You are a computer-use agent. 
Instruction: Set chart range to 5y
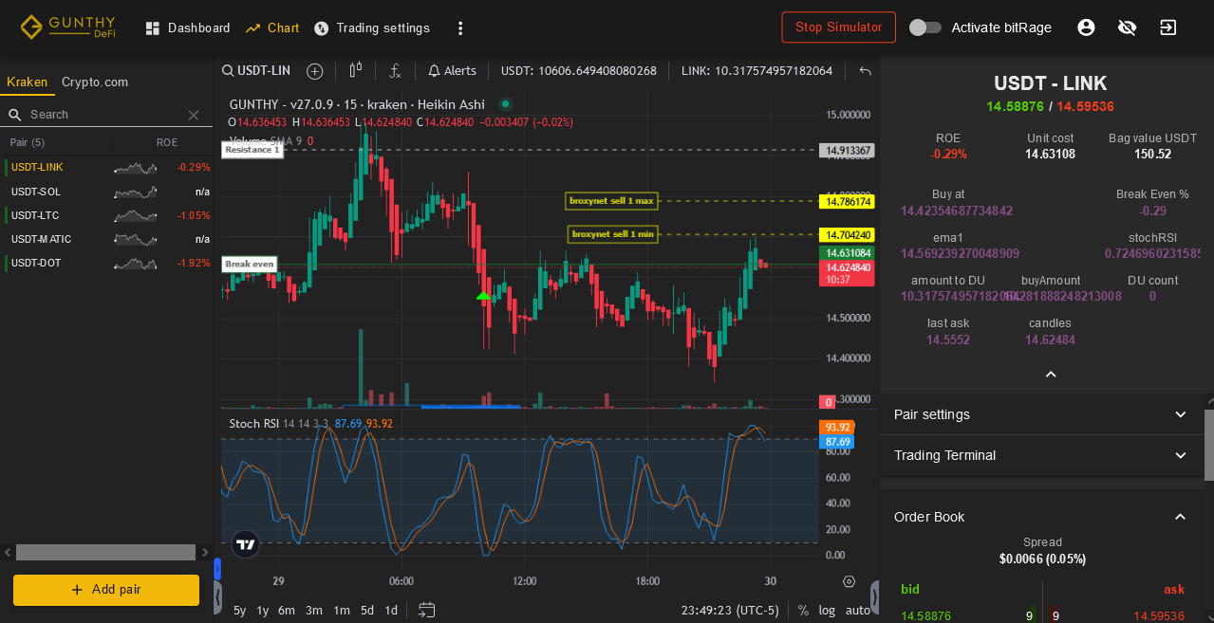(x=240, y=611)
